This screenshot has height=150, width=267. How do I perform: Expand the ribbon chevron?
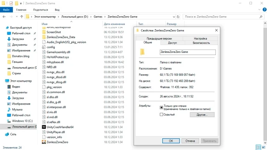(x=259, y=10)
